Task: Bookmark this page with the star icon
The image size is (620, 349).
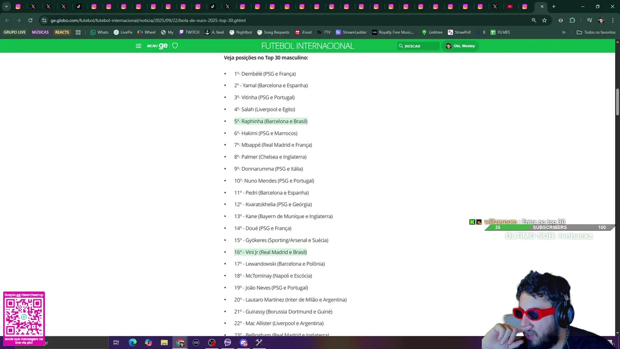Action: coord(544,20)
